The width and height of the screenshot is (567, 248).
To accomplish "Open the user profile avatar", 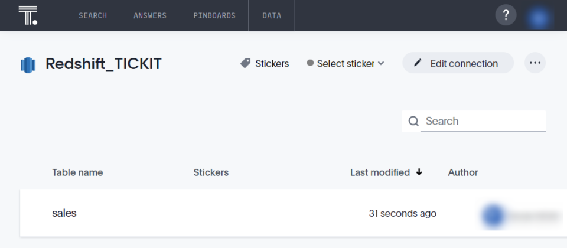I will [538, 17].
